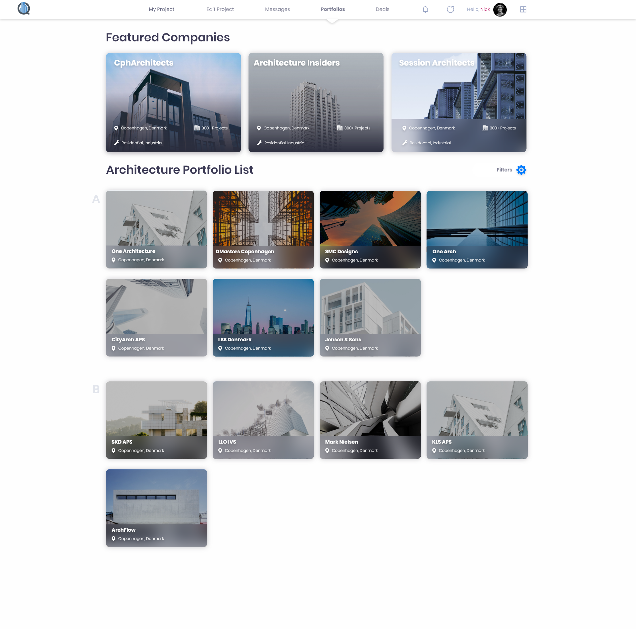This screenshot has width=636, height=629.
Task: Switch to the Messages tab
Action: (277, 9)
